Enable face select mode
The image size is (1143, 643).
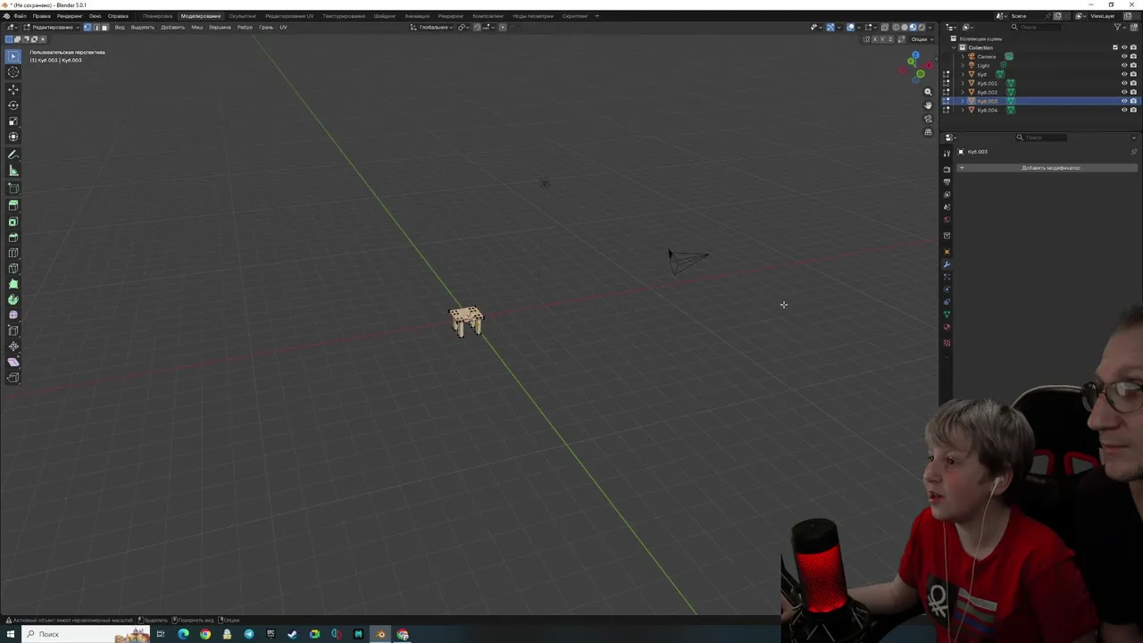[104, 27]
